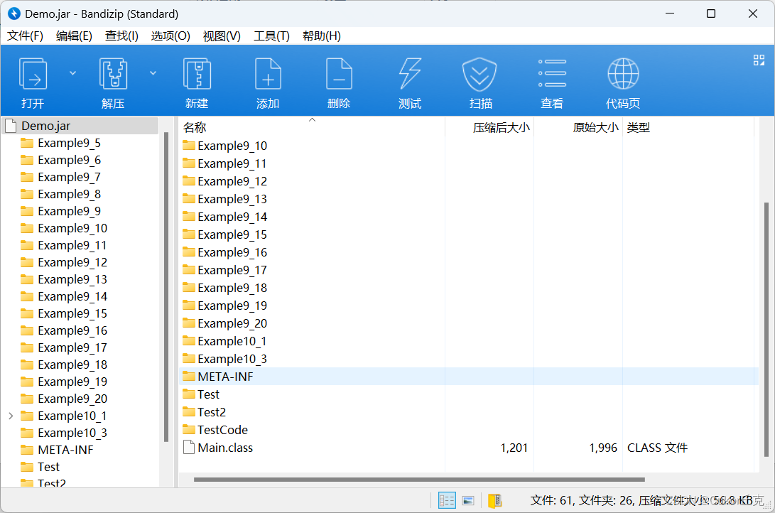Image resolution: width=775 pixels, height=513 pixels.
Task: Click the View list toolbar icon
Action: click(x=552, y=74)
